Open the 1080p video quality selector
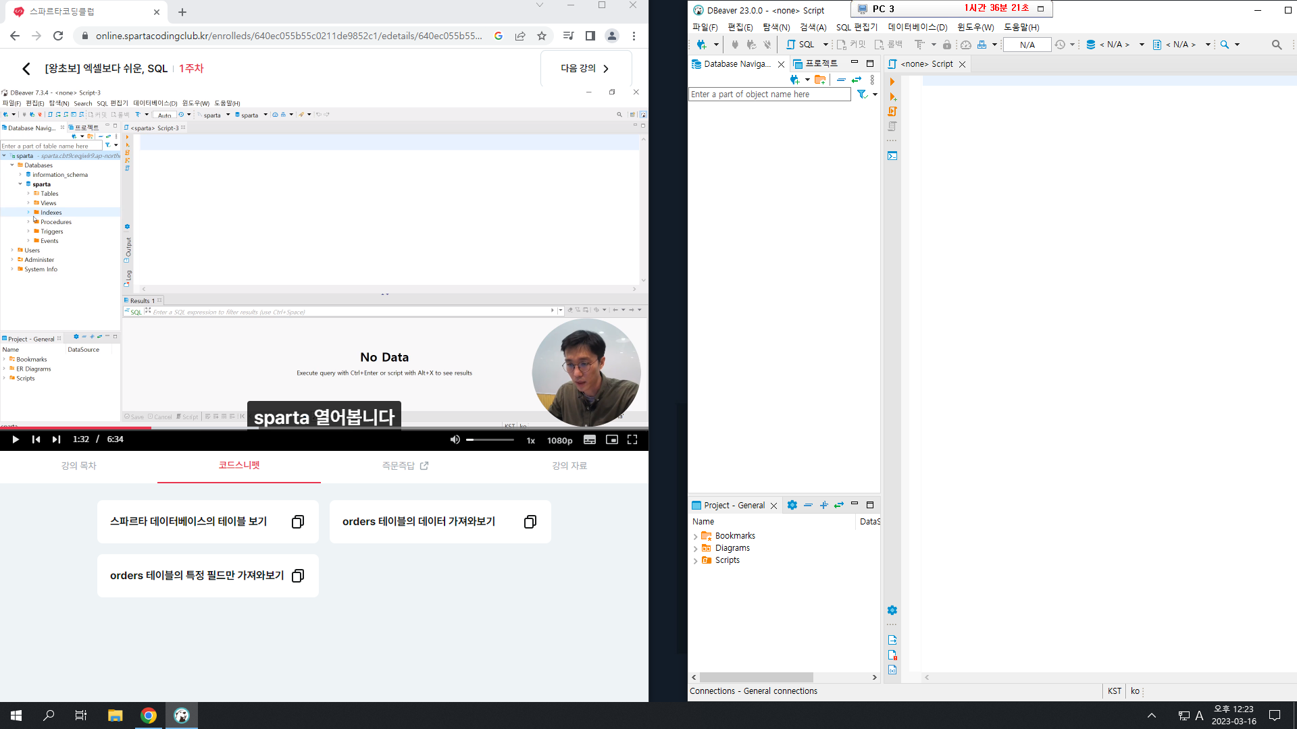This screenshot has height=729, width=1297. [x=559, y=441]
